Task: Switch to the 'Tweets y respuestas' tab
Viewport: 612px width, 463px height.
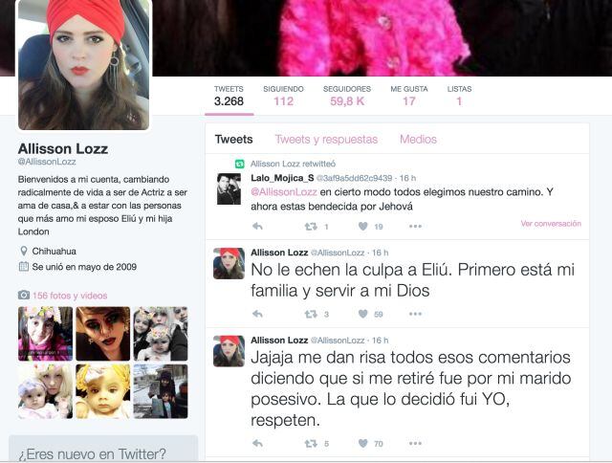Action: tap(326, 140)
